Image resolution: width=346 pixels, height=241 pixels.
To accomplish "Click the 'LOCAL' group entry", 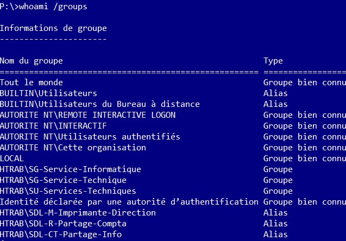I will pos(12,158).
